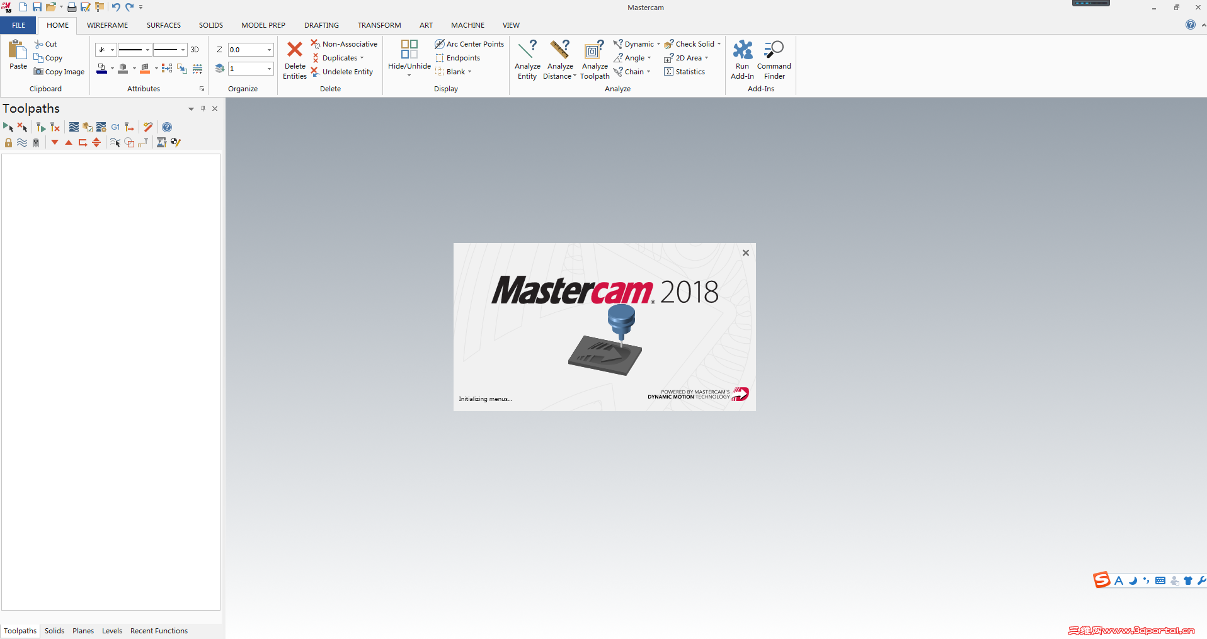The height and width of the screenshot is (639, 1207).
Task: Click Copy Image camera command
Action: 59,72
